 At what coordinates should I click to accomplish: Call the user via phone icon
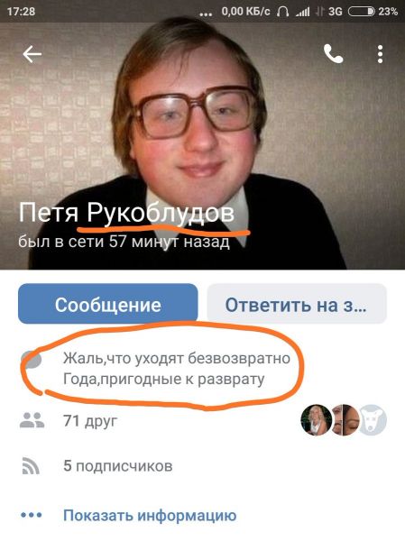pos(333,54)
